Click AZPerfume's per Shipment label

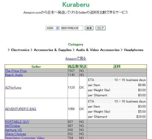97,95
